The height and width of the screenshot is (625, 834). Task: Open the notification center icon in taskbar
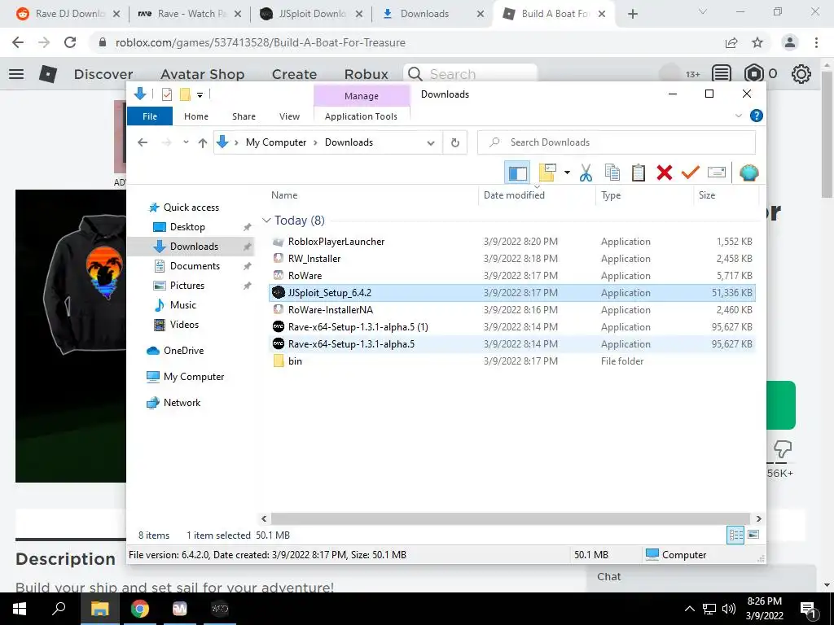coord(809,609)
